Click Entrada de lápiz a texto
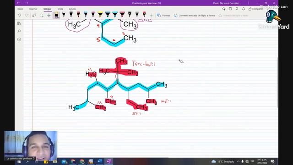The height and width of the screenshot is (165, 293). coord(233,15)
